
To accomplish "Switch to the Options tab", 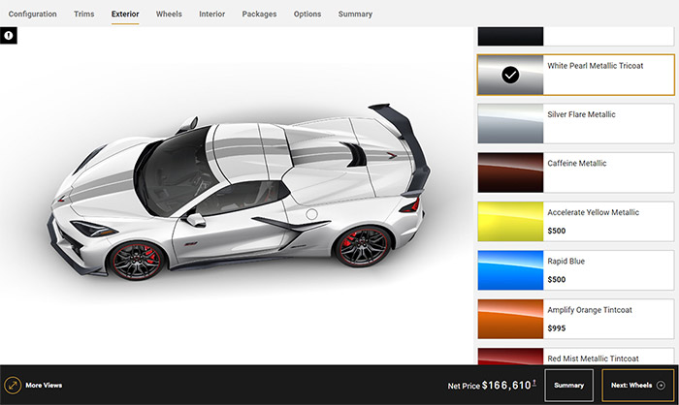I will pyautogui.click(x=307, y=15).
